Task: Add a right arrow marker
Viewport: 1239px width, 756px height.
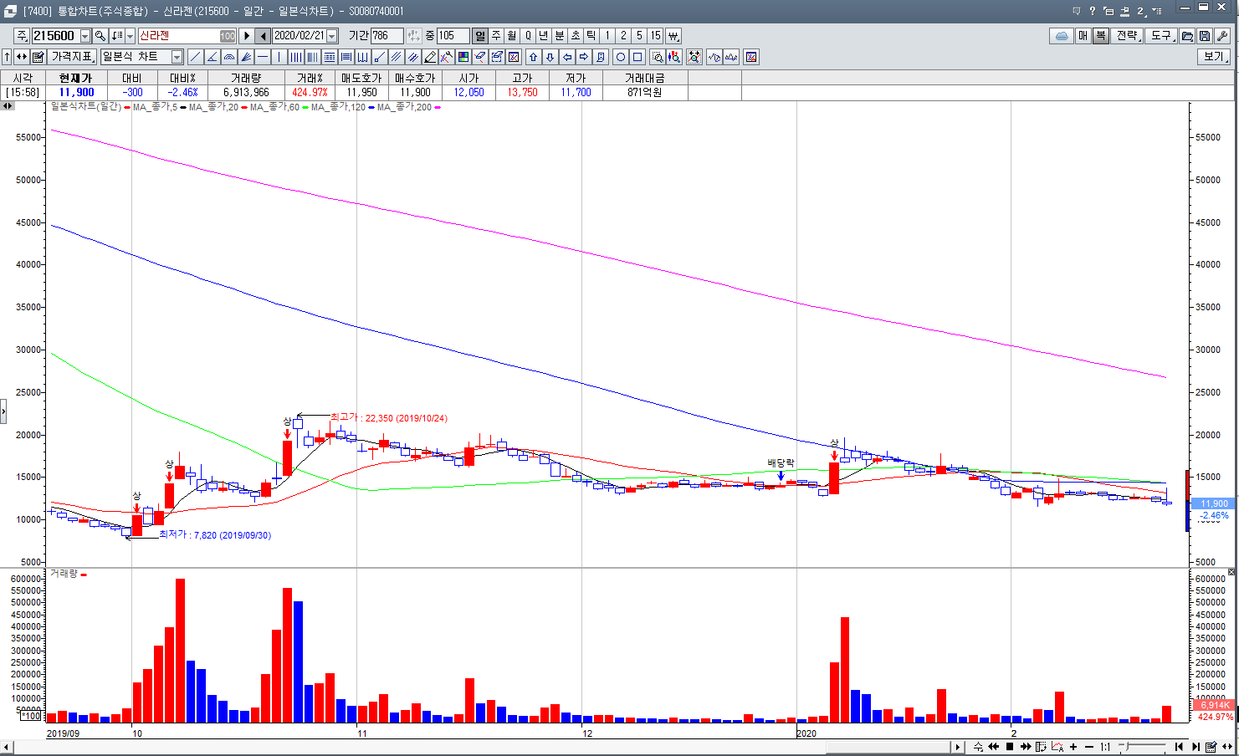Action: [x=584, y=57]
